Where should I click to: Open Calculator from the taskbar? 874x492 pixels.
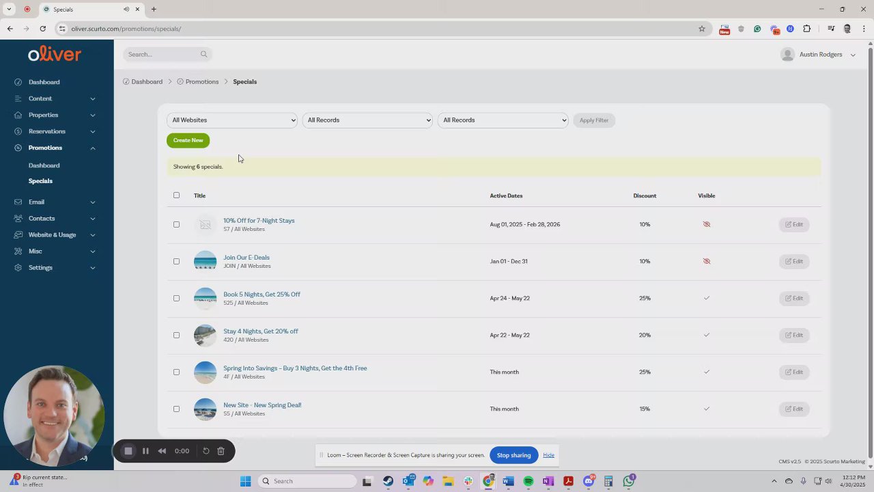point(608,481)
